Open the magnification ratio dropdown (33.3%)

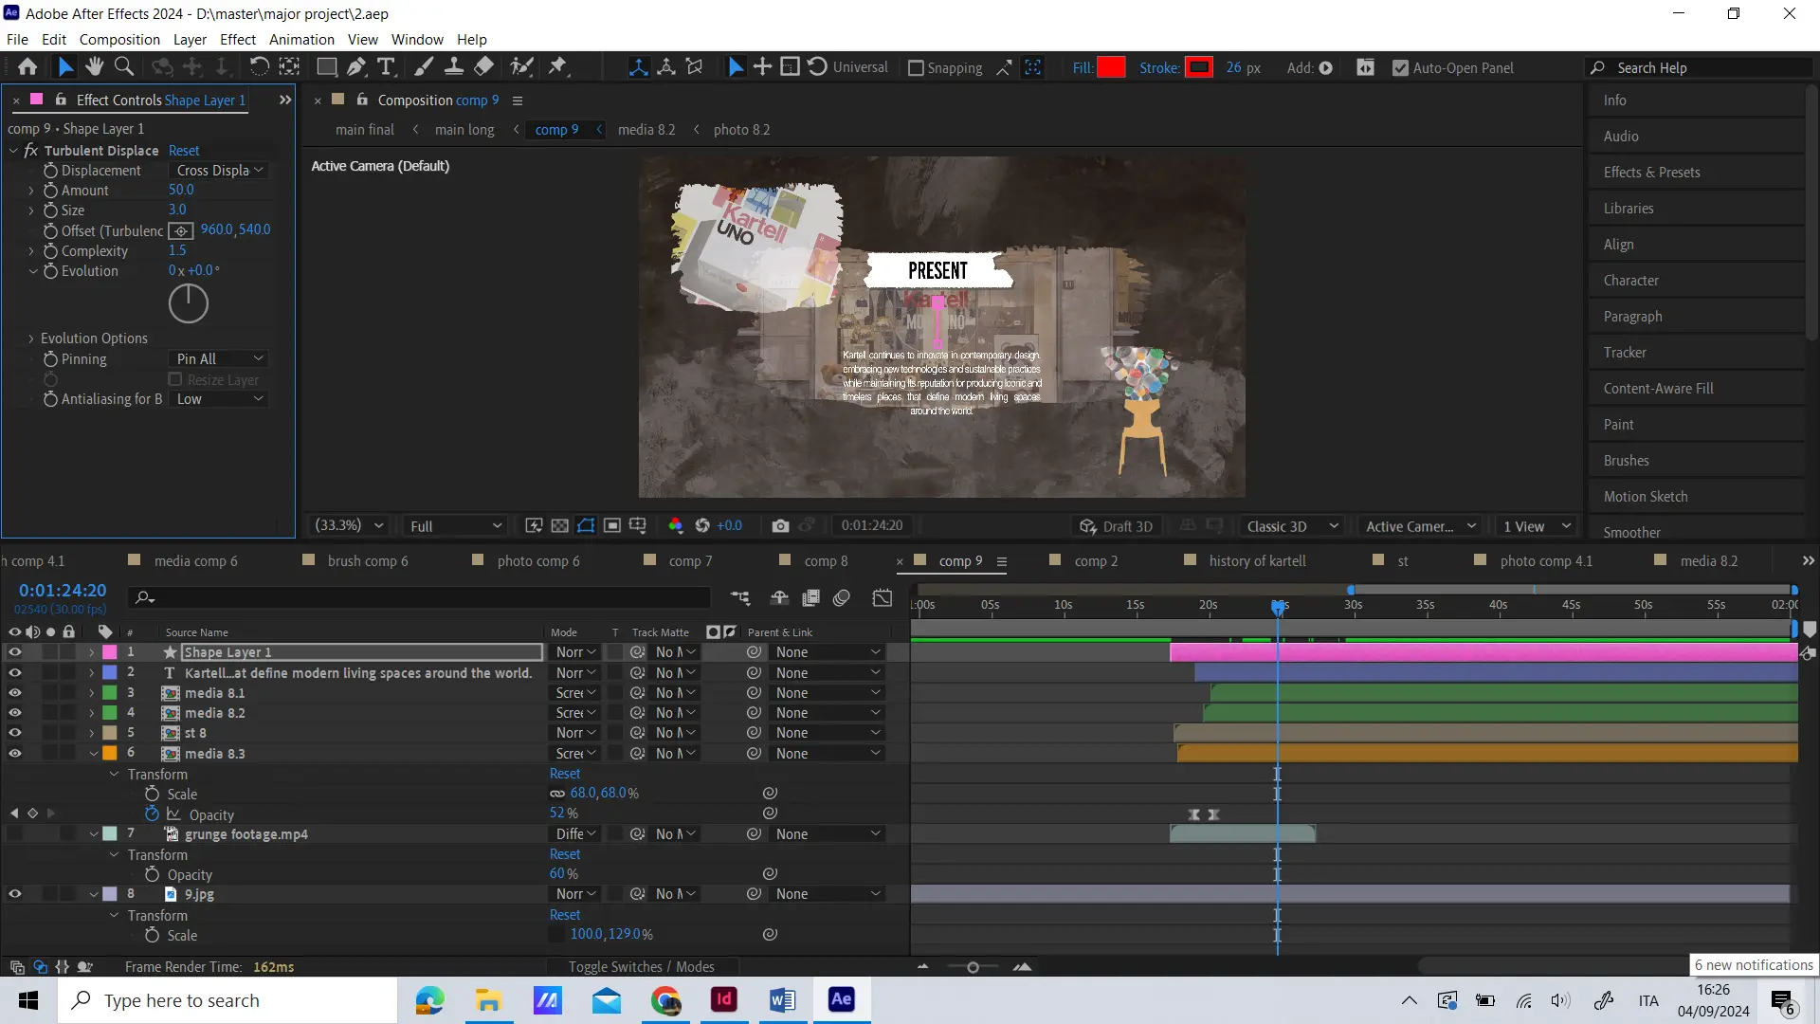[349, 526]
